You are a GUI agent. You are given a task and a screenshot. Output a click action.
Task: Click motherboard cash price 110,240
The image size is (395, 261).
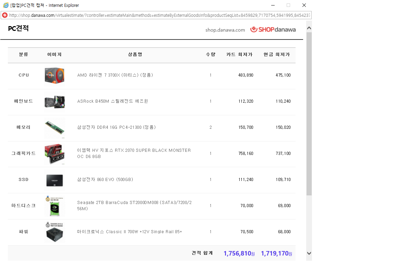tap(283, 101)
